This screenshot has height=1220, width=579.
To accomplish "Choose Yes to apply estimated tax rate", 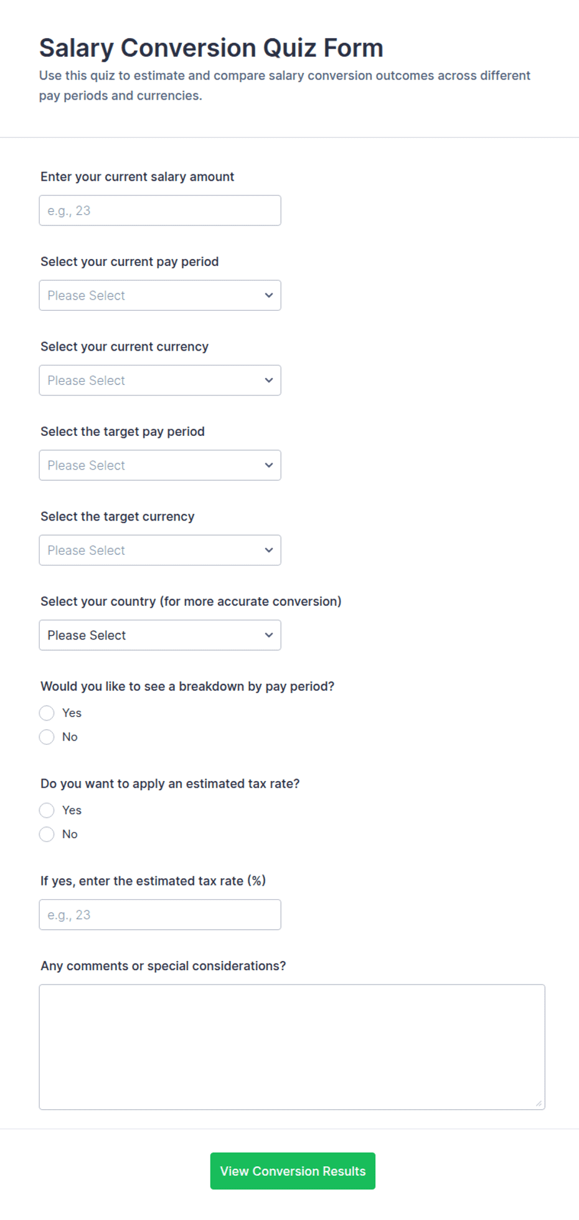I will click(47, 810).
